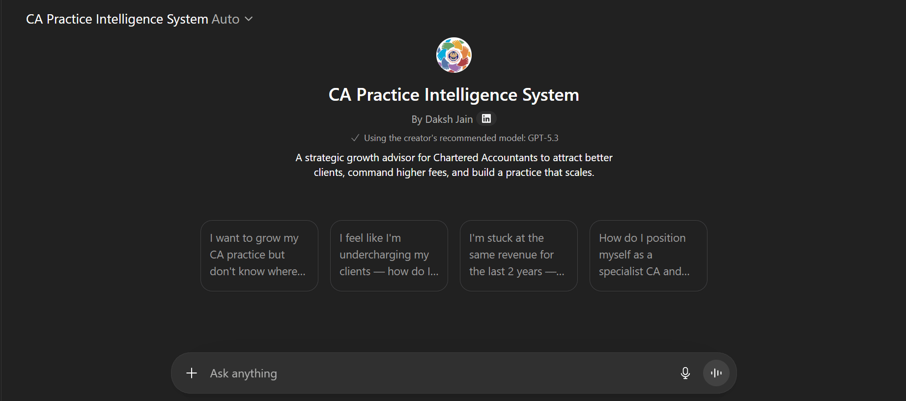This screenshot has height=401, width=906.
Task: Open the Auto model selector label
Action: [x=226, y=19]
